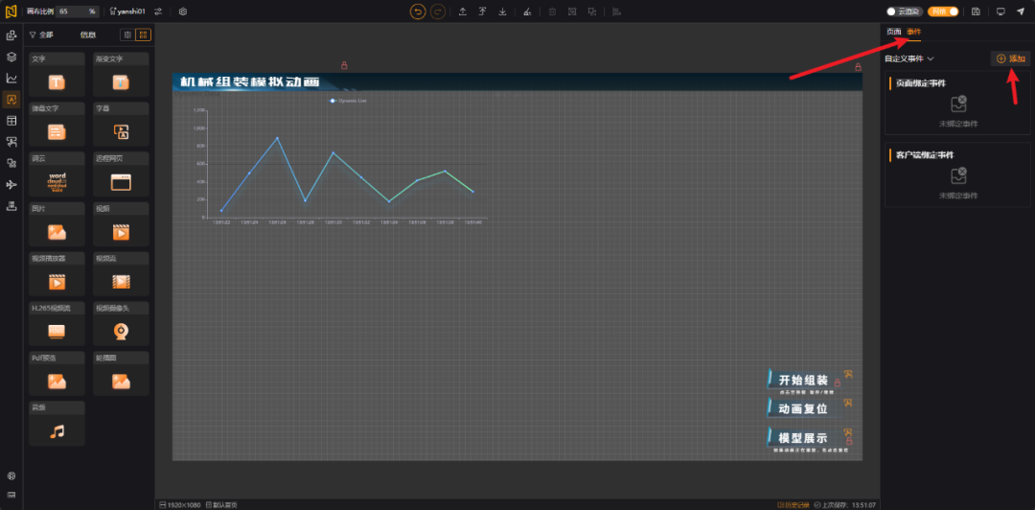Click the 模型展示 button on canvas
The width and height of the screenshot is (1035, 510).
803,439
